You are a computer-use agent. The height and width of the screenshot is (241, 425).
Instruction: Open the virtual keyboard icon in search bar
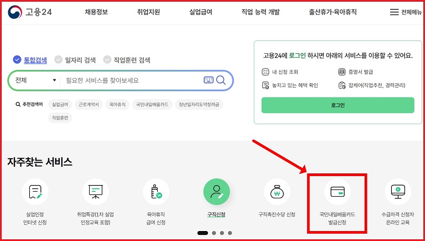click(209, 80)
